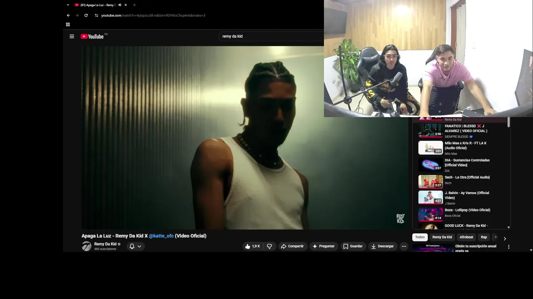Toggle the notification bell for Remy Da Kid
Viewport: 533px width, 299px height.
[132, 246]
